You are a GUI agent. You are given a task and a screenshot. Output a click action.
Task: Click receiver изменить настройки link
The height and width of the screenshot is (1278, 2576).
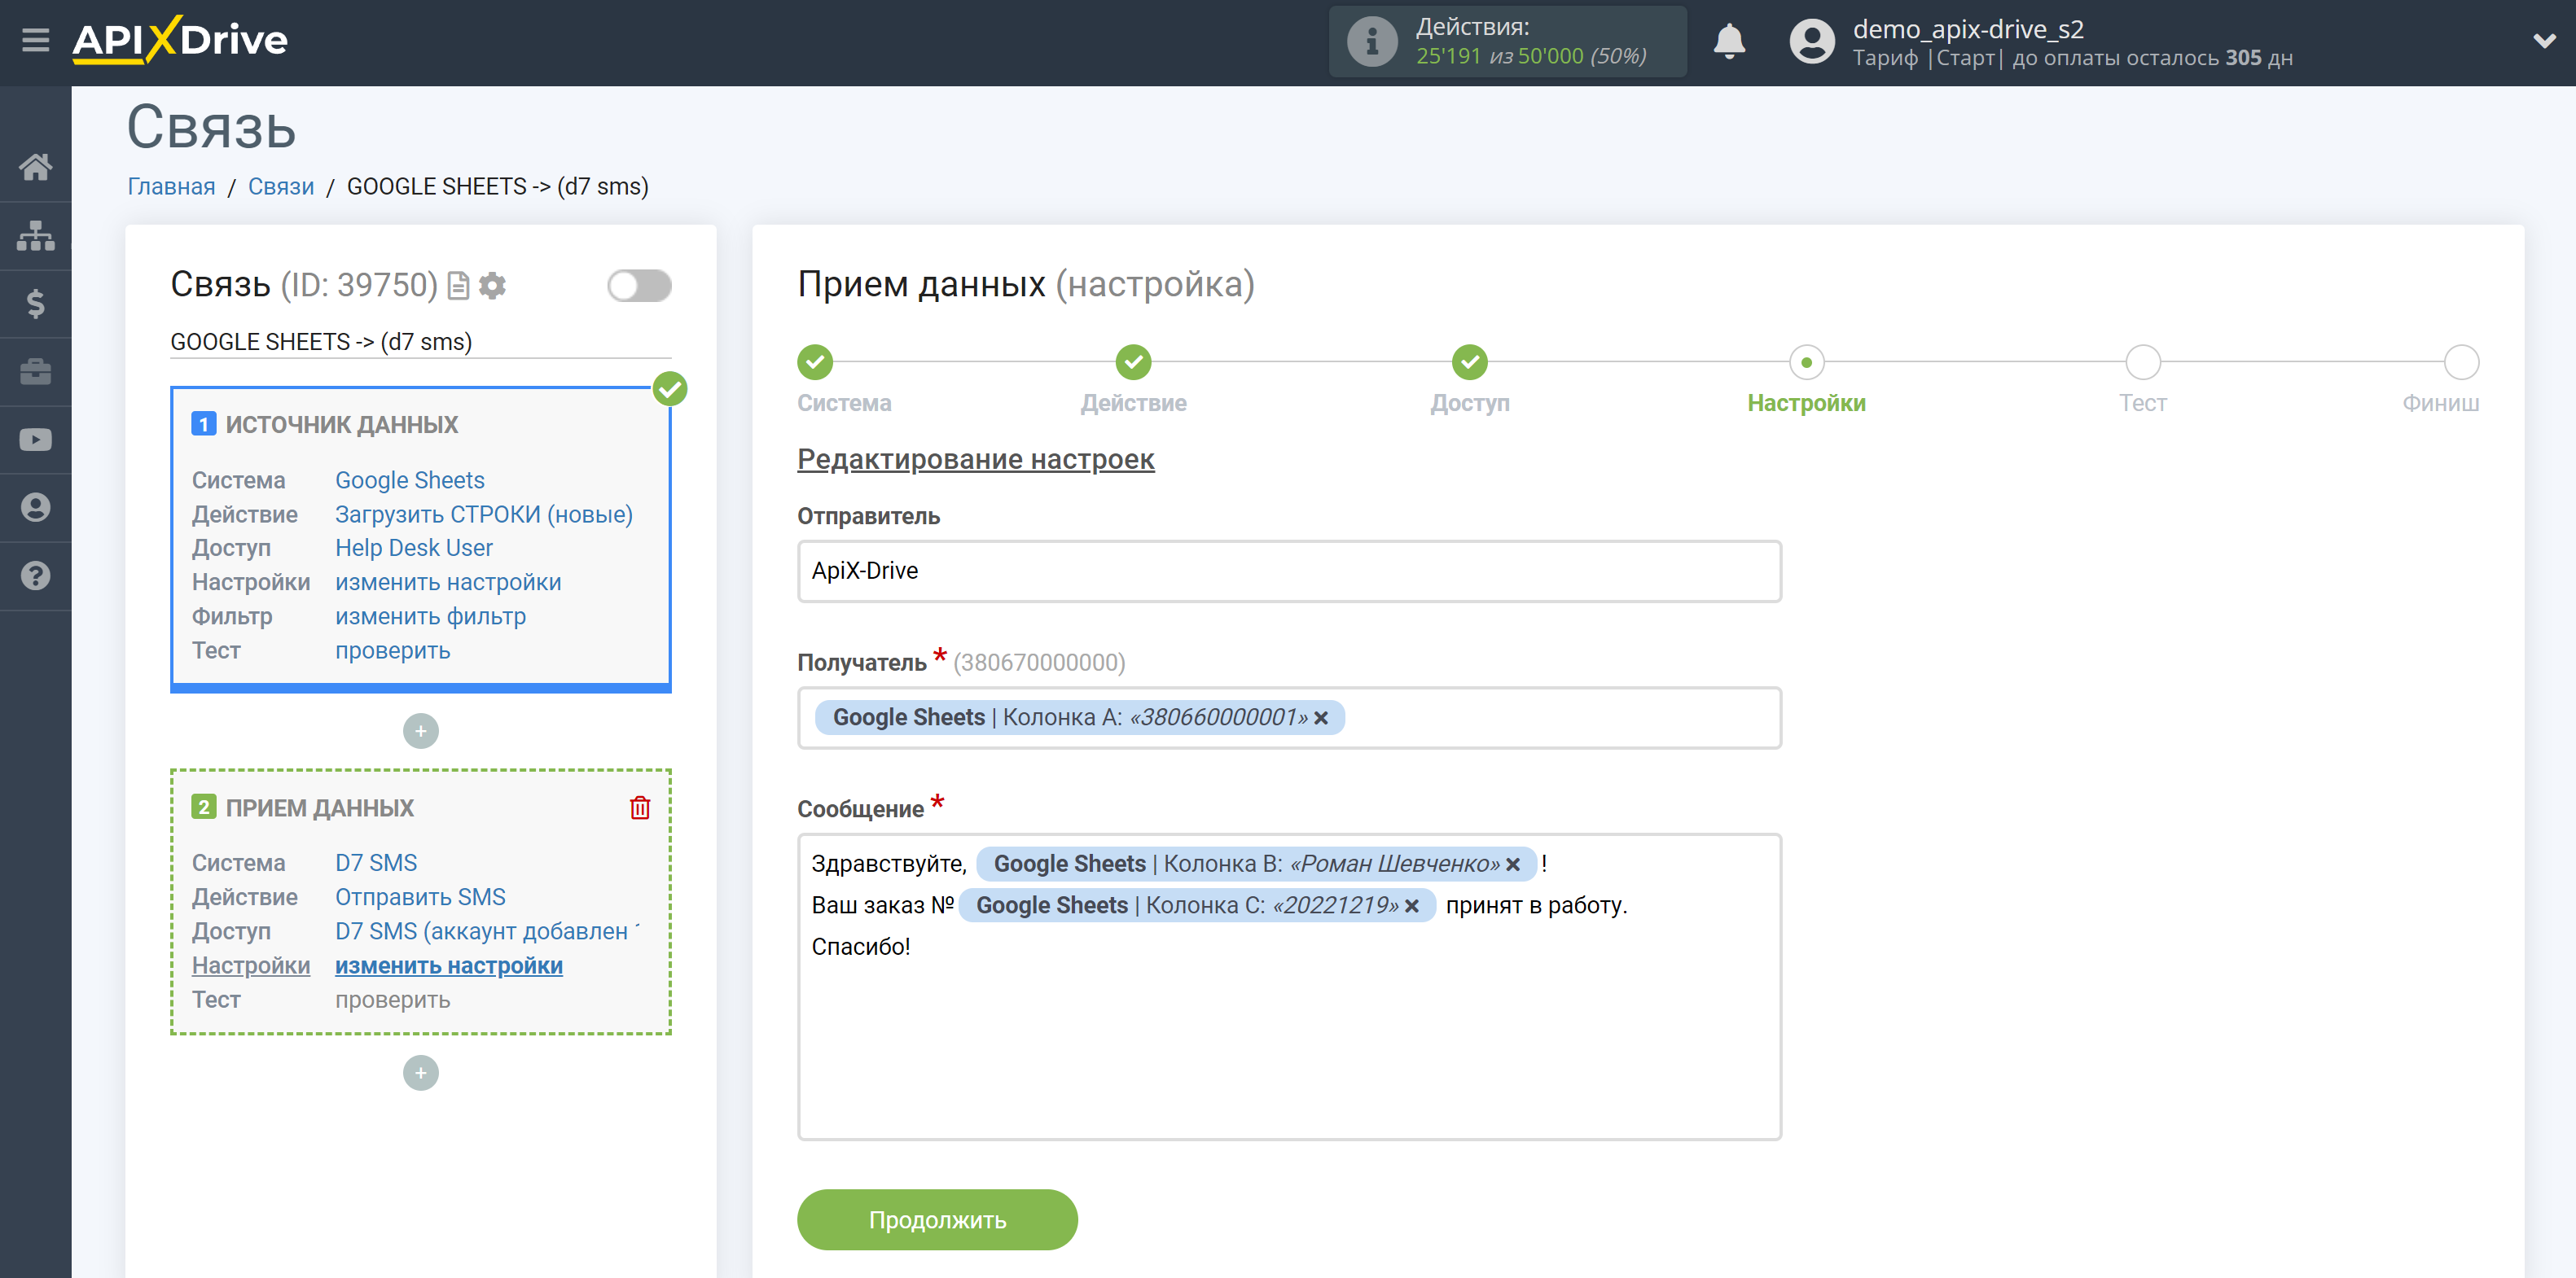click(449, 966)
